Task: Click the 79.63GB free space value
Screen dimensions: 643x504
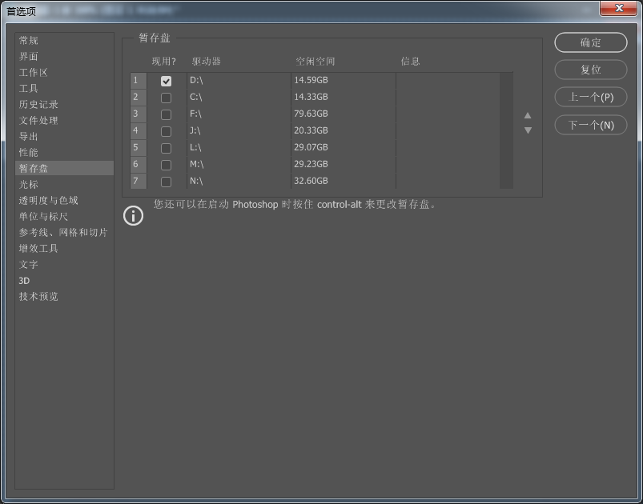Action: (x=311, y=114)
